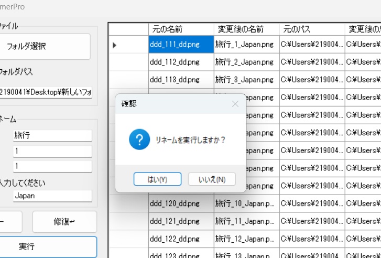
Task: Sort by 元の名前 column header
Action: pos(181,29)
